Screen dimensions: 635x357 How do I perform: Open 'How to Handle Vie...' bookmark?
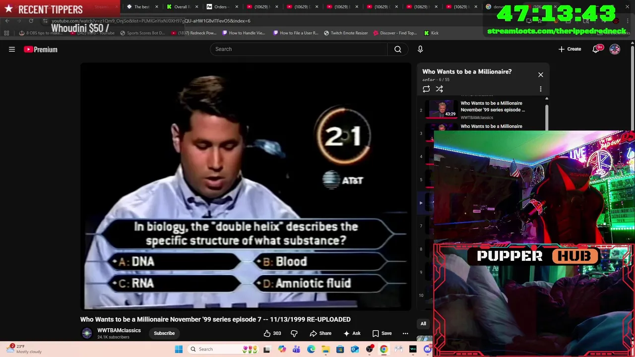[244, 33]
